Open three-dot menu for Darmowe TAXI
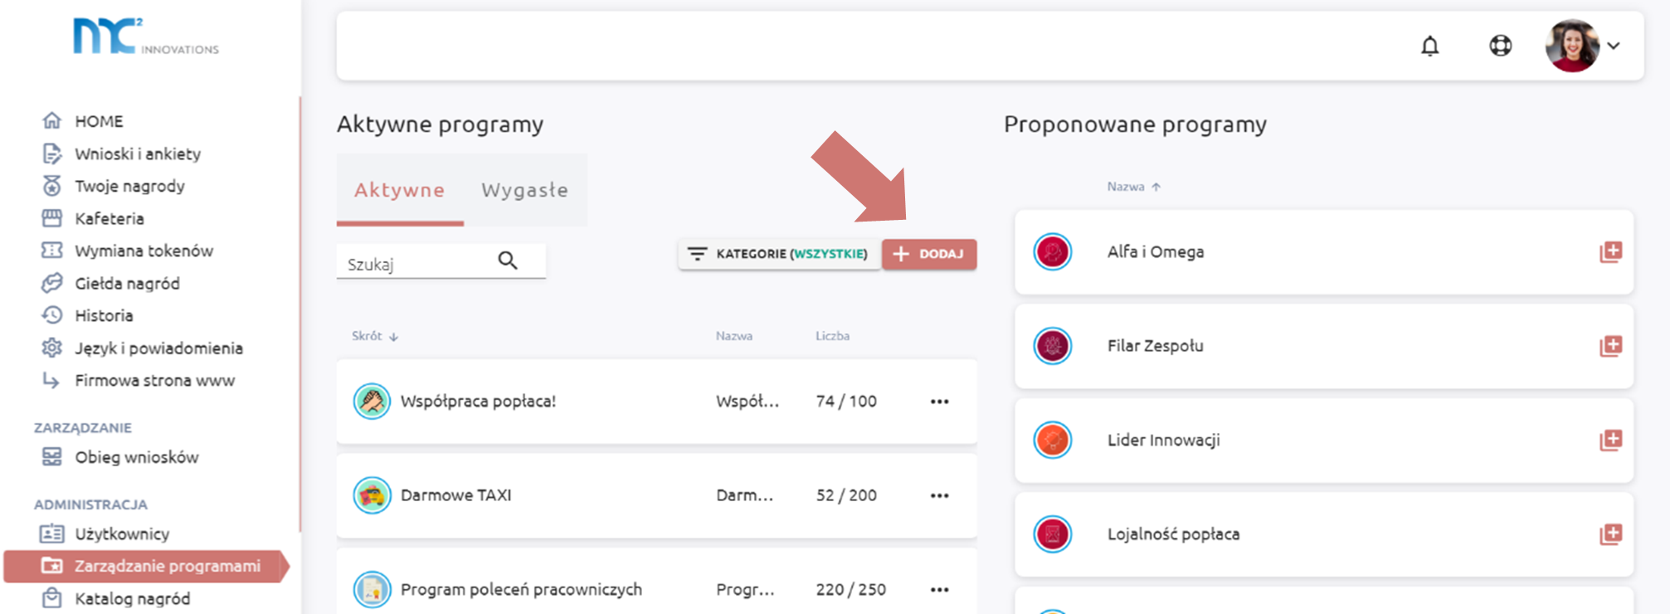1670x614 pixels. click(939, 495)
